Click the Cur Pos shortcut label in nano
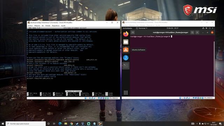The image size is (224, 126). [98, 93]
